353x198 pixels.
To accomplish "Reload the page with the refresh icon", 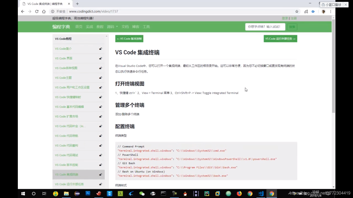I will (x=37, y=12).
